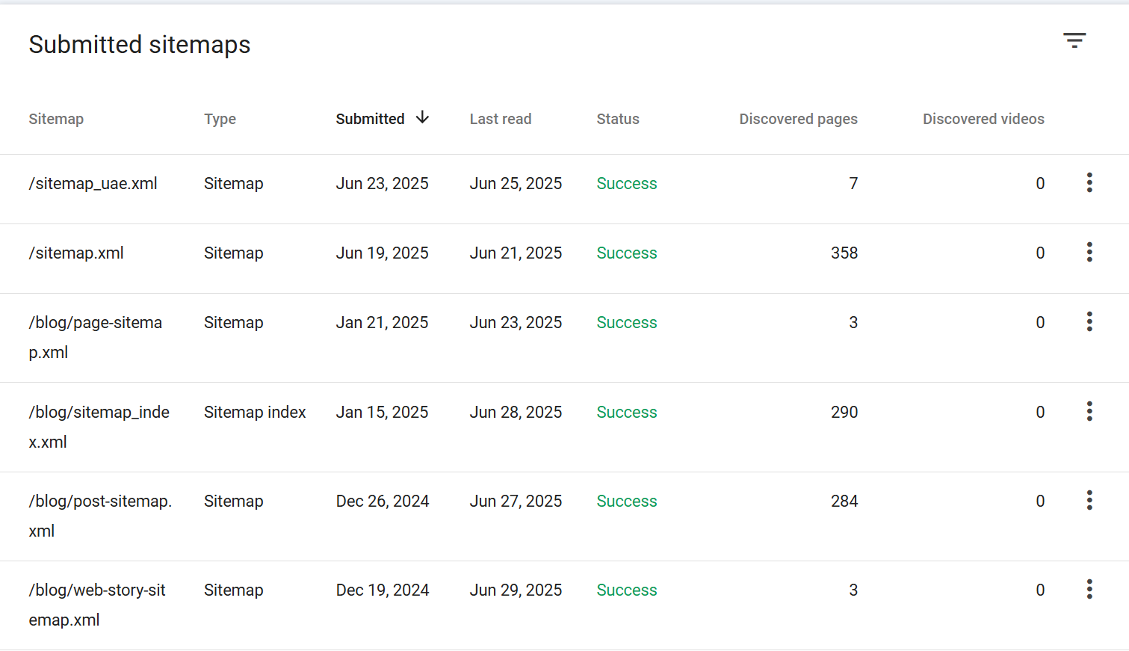The height and width of the screenshot is (651, 1129).
Task: Open more options for /sitemap.xml row
Action: pos(1089,253)
